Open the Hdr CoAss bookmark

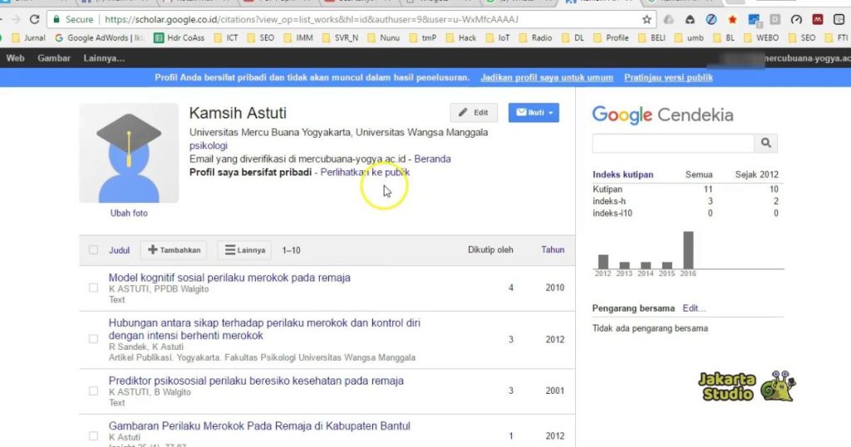179,38
